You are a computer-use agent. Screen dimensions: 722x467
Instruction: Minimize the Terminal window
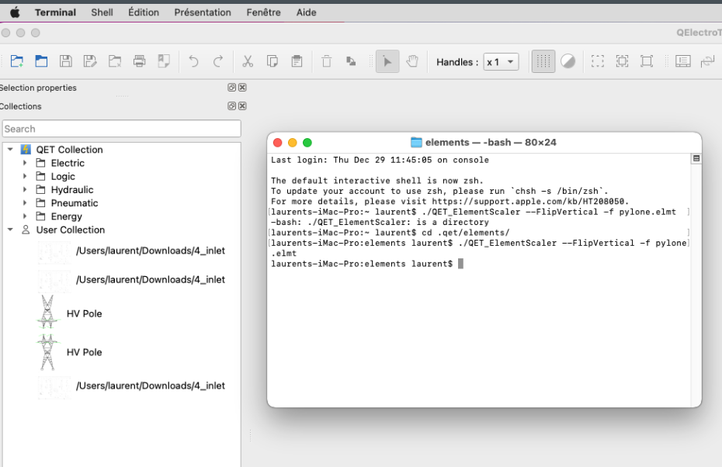coord(293,143)
